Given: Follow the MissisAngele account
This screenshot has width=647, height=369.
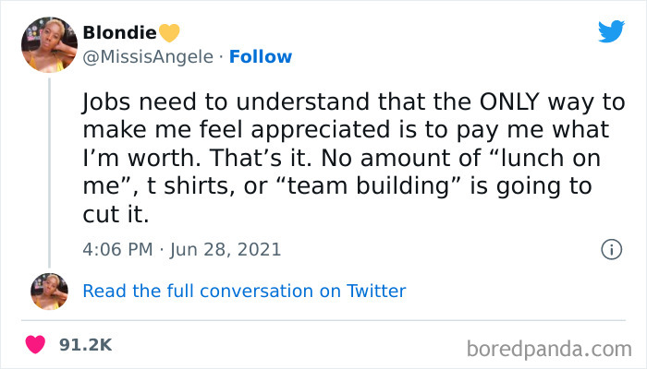Looking at the screenshot, I should pos(261,56).
